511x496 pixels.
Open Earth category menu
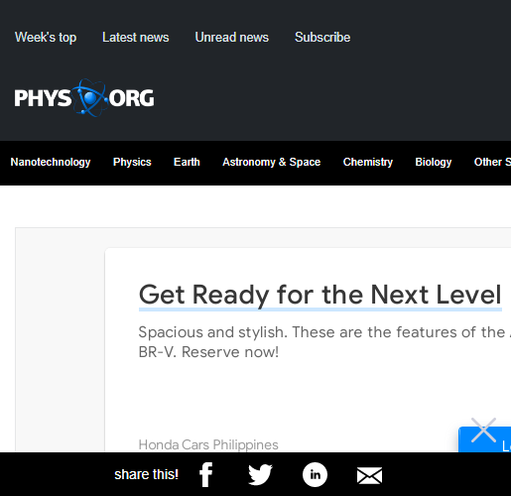[x=187, y=162]
